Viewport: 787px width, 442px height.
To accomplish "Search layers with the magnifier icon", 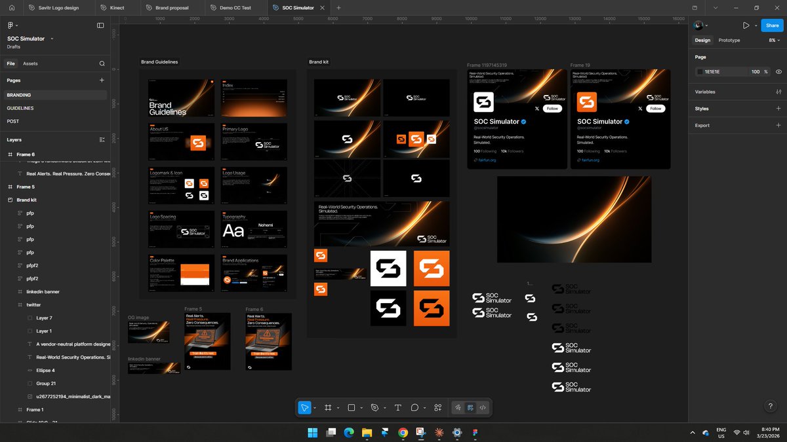I will (x=102, y=64).
